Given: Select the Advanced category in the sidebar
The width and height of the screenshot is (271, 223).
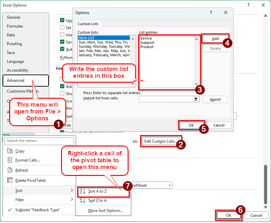Looking at the screenshot, I should (x=26, y=80).
